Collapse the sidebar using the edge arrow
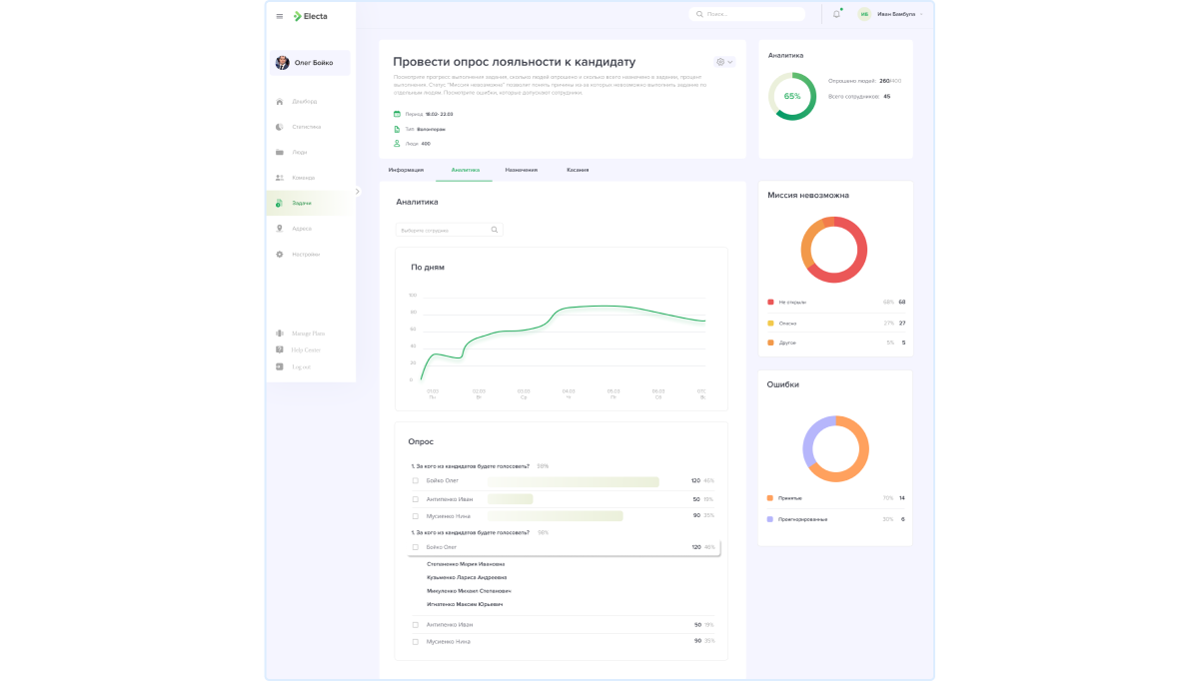The height and width of the screenshot is (681, 1199). pyautogui.click(x=357, y=191)
